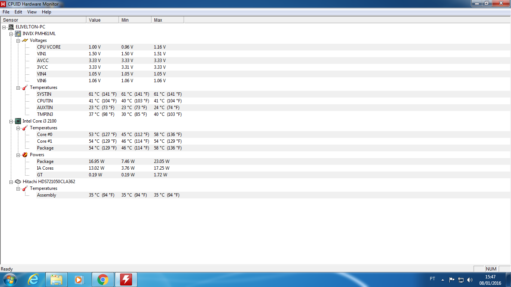
Task: Click the Show desktop strip
Action: [x=508, y=280]
